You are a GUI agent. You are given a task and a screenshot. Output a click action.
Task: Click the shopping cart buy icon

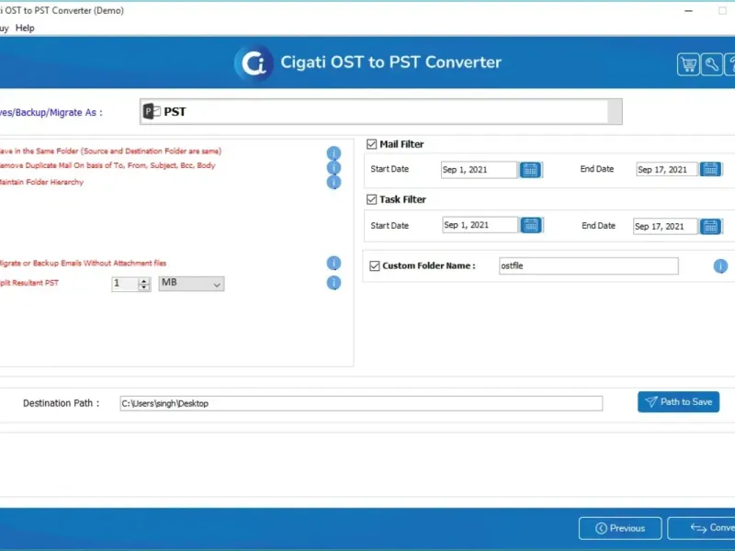(688, 64)
